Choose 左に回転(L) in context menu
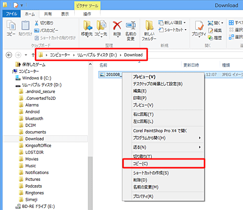 (163, 122)
